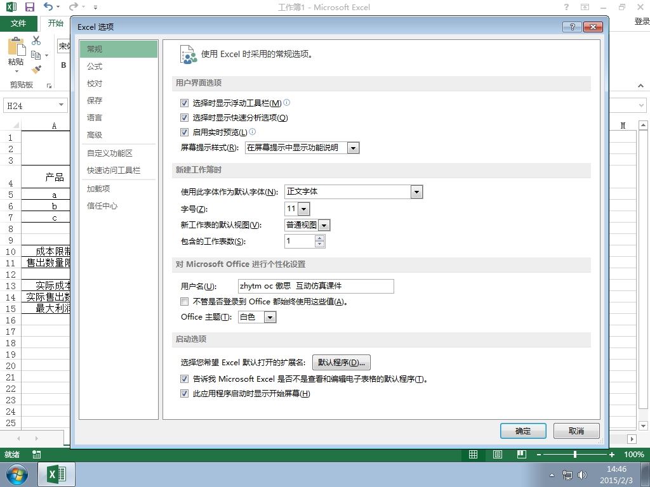The width and height of the screenshot is (650, 487).
Task: Click the Cut scissors icon
Action: point(36,40)
